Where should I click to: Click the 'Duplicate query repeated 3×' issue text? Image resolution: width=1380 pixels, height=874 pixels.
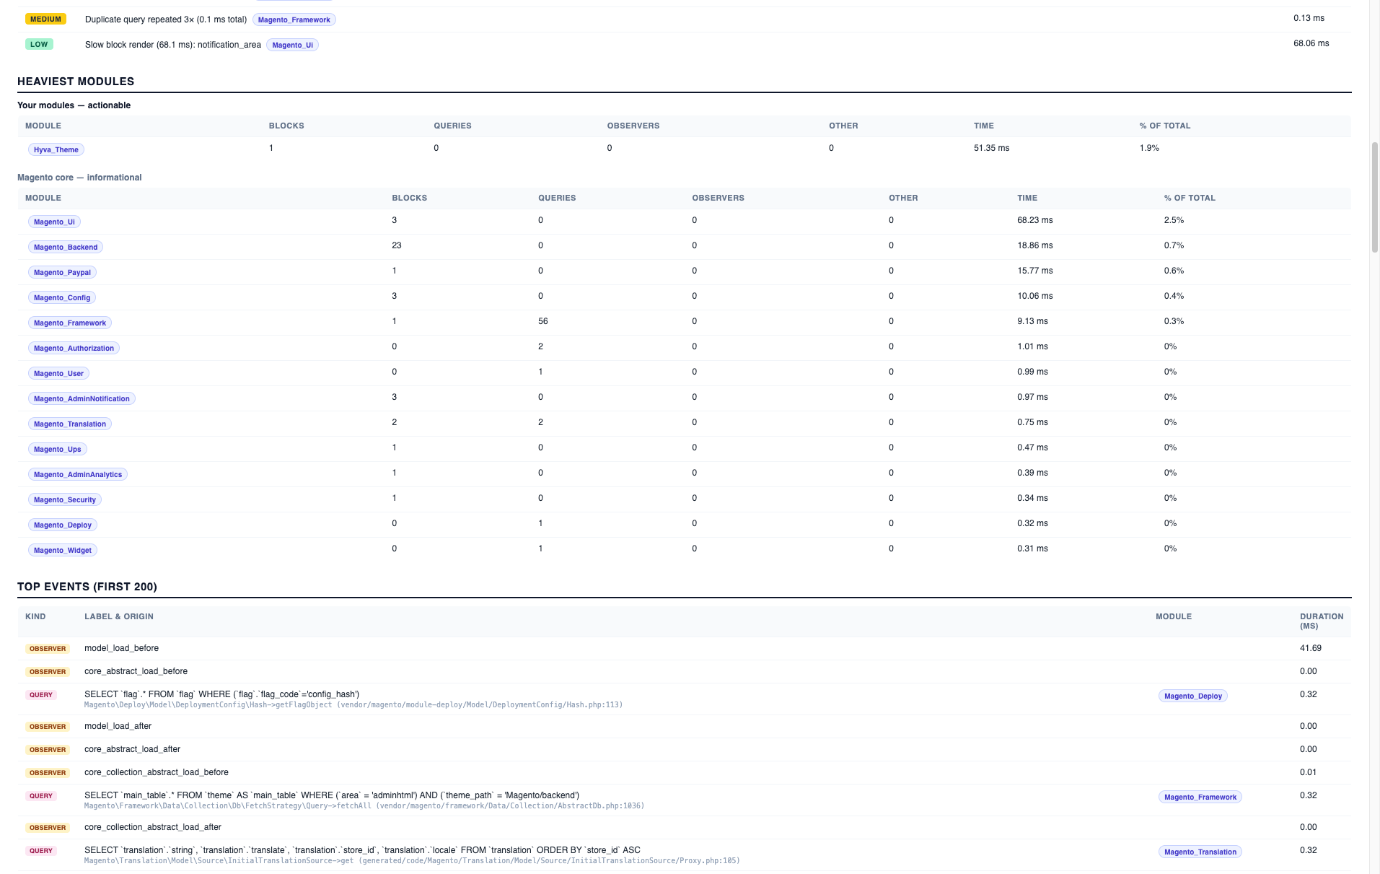pos(165,19)
